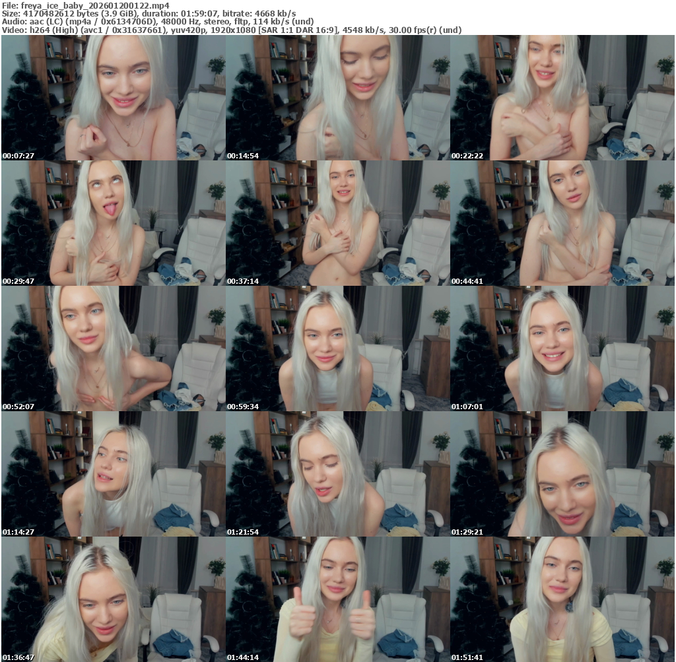The height and width of the screenshot is (662, 676).
Task: Select the frame at 00:59:34
Action: click(337, 348)
